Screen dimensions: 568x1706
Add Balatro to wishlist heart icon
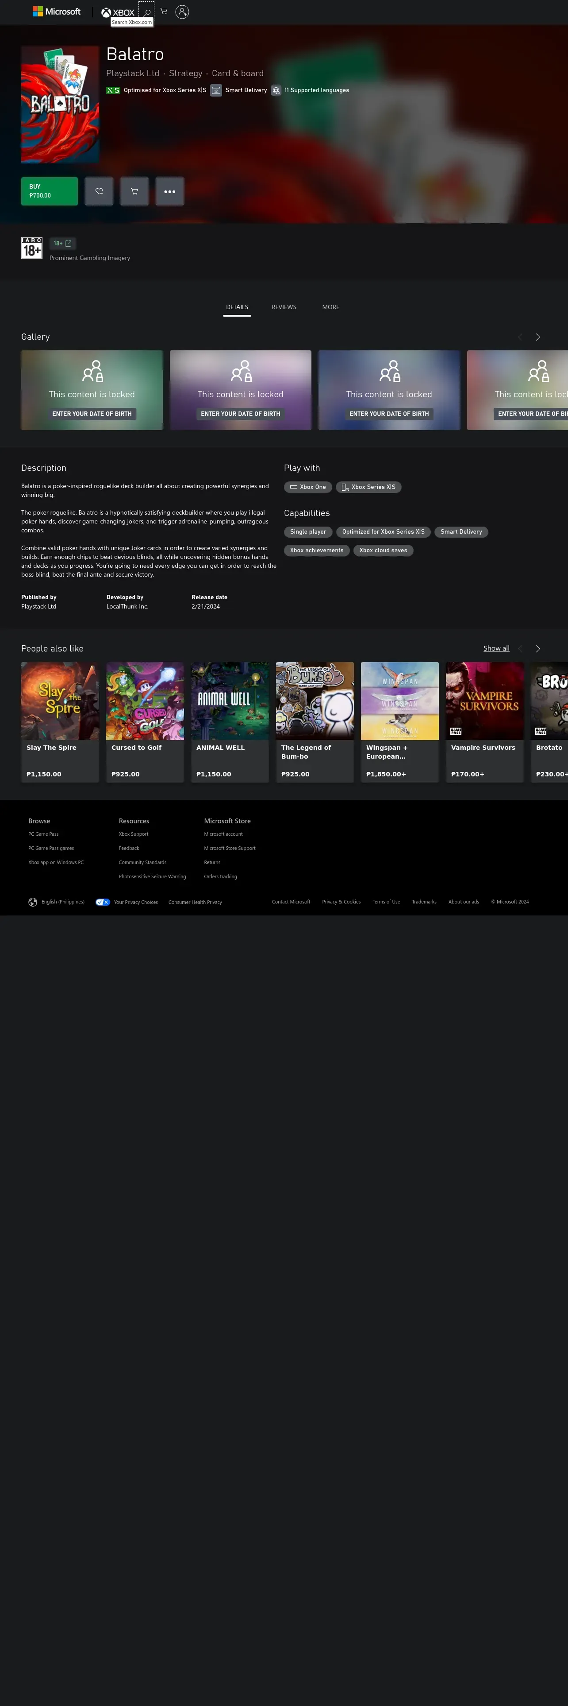pyautogui.click(x=99, y=191)
